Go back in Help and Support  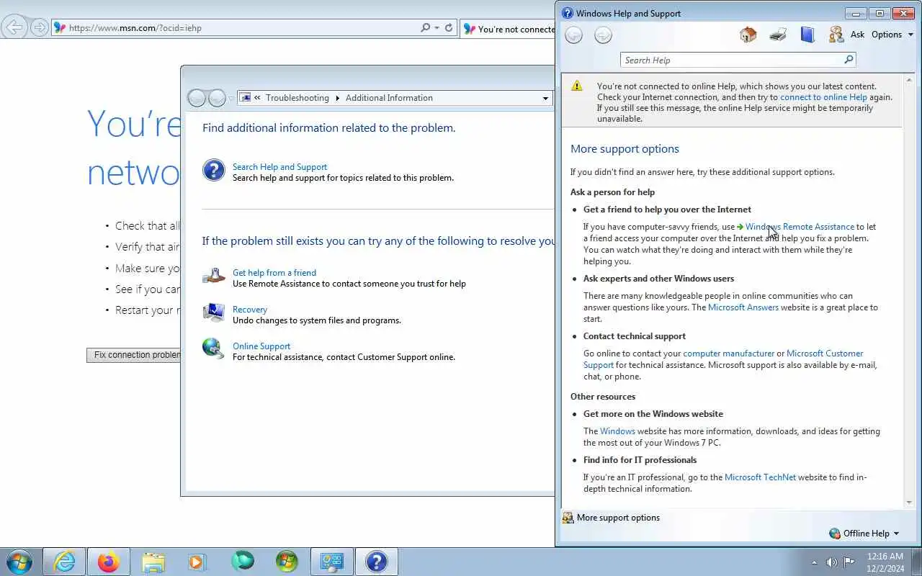pos(573,35)
